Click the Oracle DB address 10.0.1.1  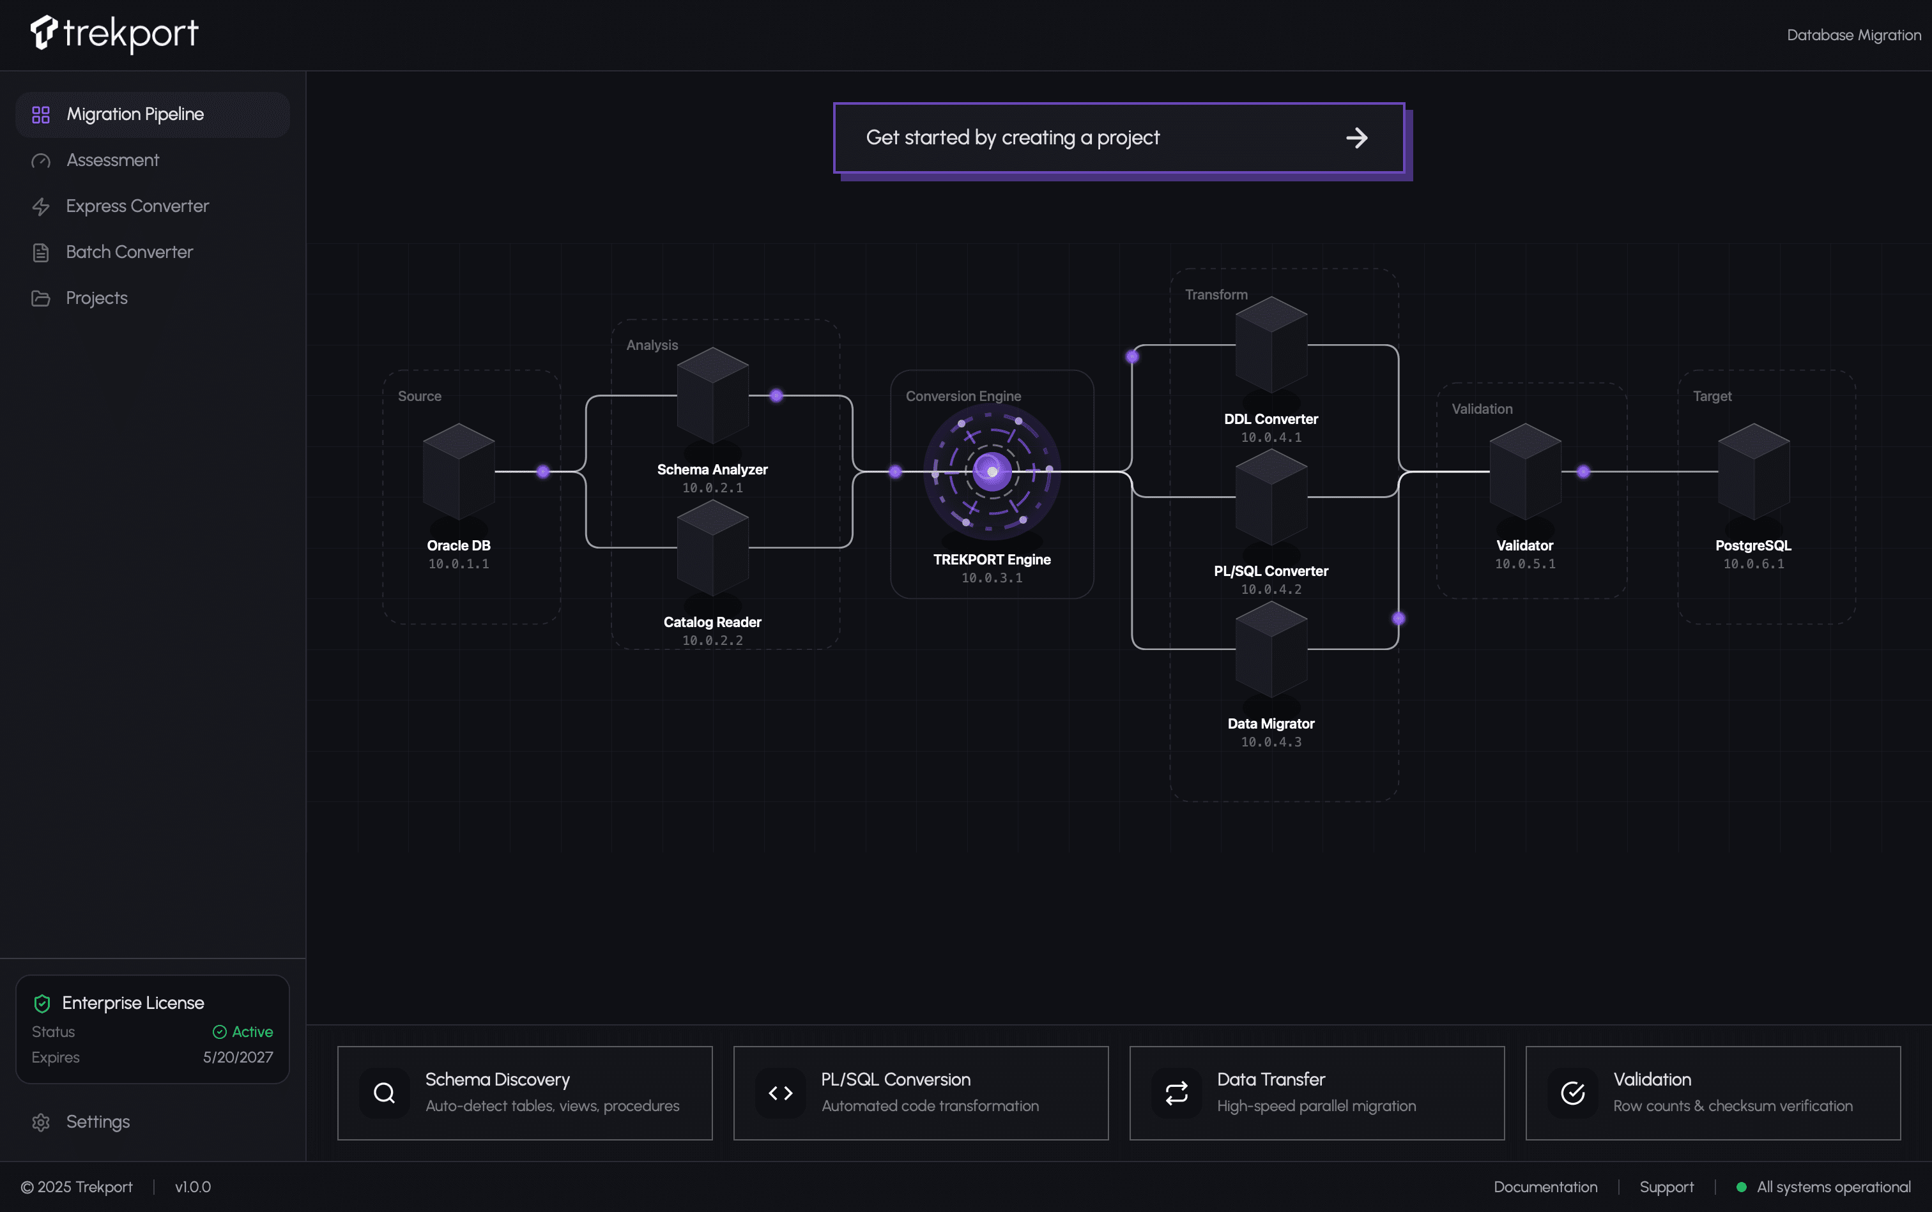[459, 563]
